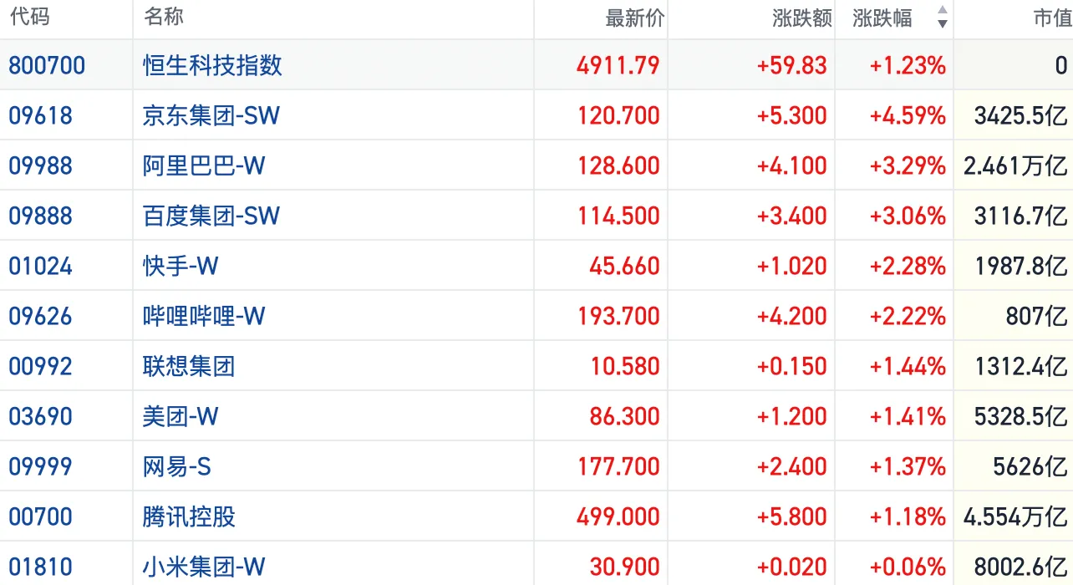Screen dimensions: 1073x585
Task: Open 京东集团-SW stock link
Action: pos(211,115)
